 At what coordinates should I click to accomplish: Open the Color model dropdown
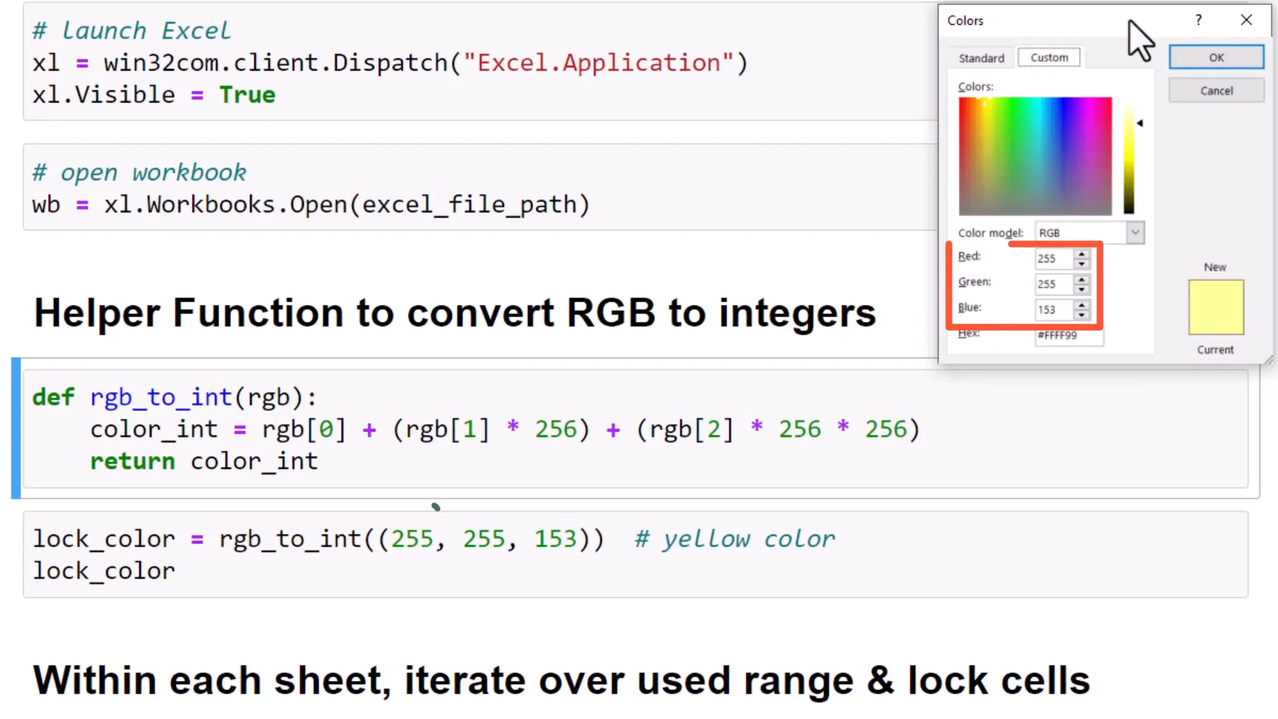click(1135, 232)
